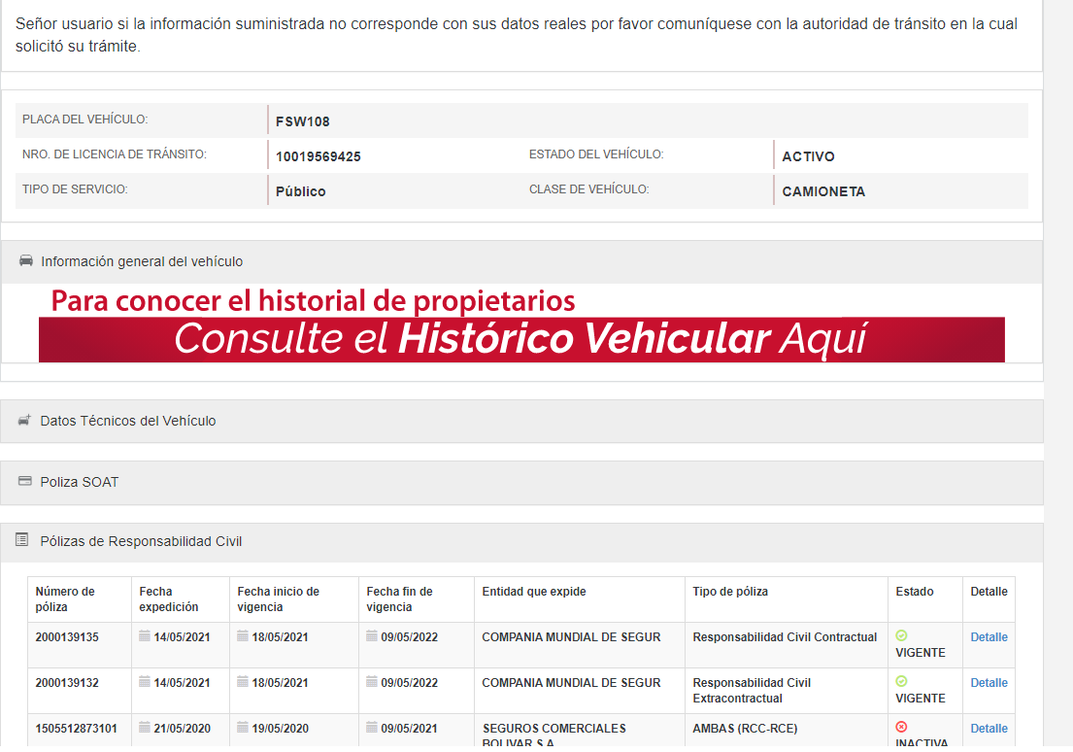Click the page vertical scrollbar
Screen dimensions: 1073x752
pyautogui.click(x=1058, y=389)
